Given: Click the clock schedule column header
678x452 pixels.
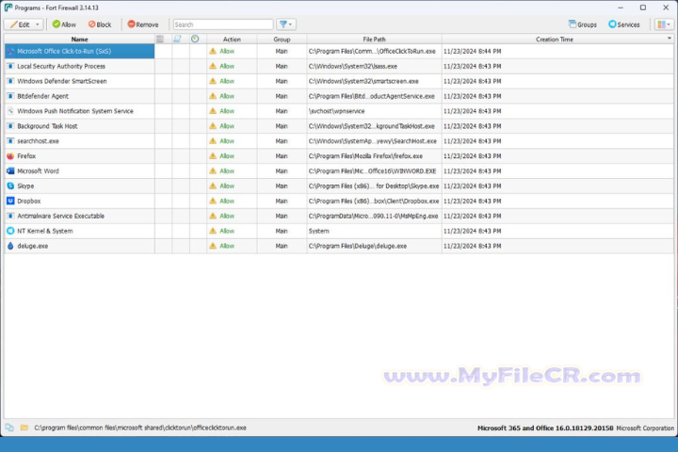Looking at the screenshot, I should point(195,40).
